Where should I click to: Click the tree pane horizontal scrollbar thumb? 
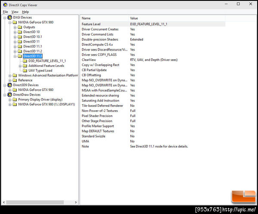35,202
